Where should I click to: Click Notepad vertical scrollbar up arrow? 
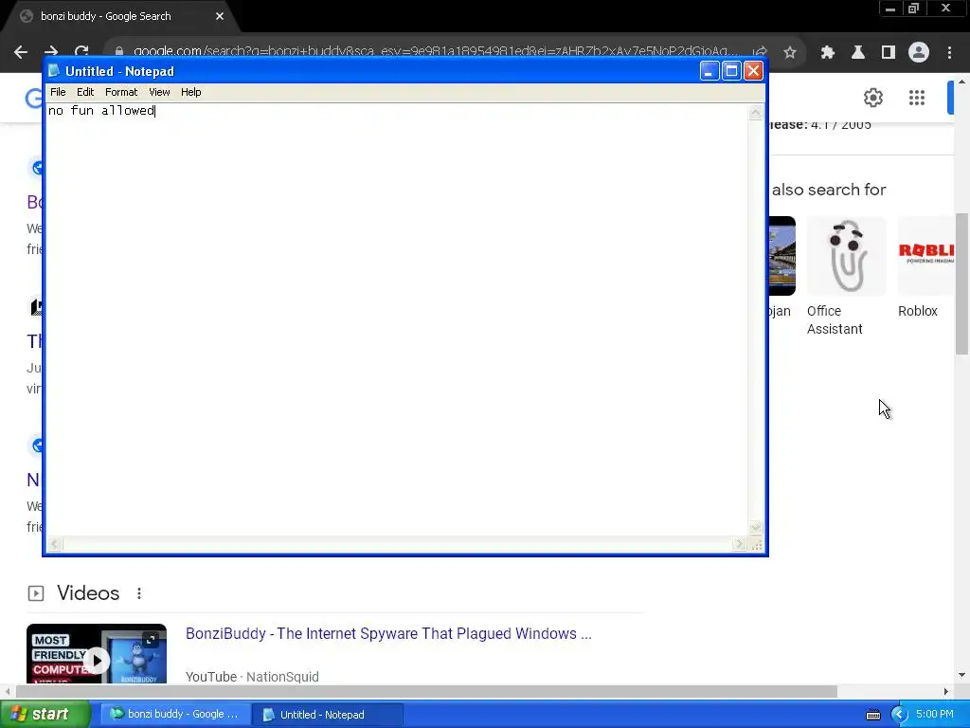pos(755,112)
